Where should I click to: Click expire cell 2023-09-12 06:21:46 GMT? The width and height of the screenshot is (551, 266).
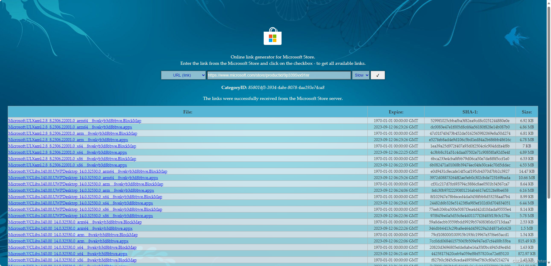tap(396, 254)
